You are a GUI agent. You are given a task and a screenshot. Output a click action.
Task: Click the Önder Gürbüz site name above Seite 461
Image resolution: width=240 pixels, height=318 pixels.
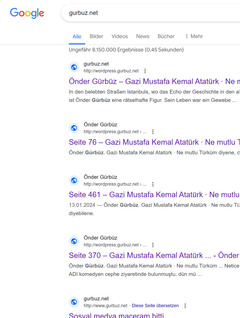pos(100,177)
